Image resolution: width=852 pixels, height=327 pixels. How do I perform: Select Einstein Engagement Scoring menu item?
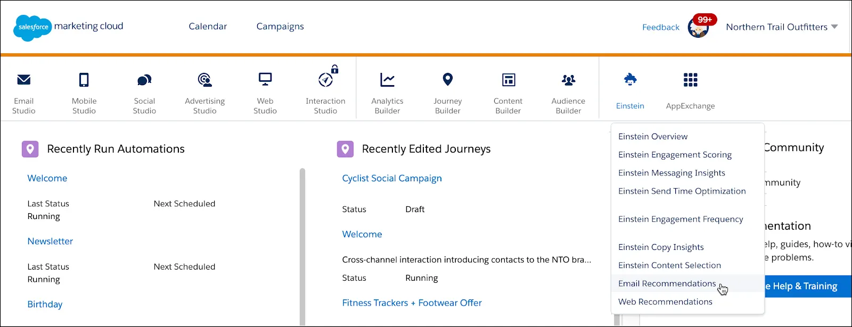(x=675, y=155)
